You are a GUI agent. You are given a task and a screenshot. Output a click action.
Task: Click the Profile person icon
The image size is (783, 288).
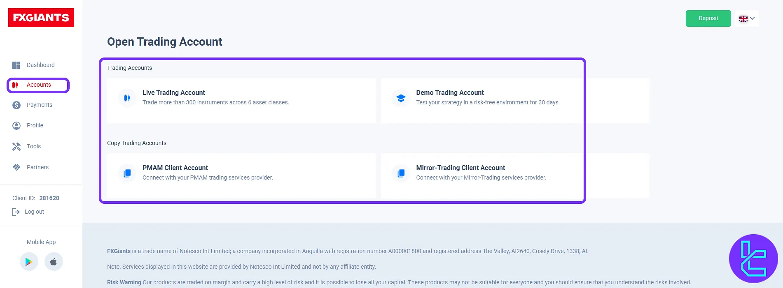click(x=16, y=126)
